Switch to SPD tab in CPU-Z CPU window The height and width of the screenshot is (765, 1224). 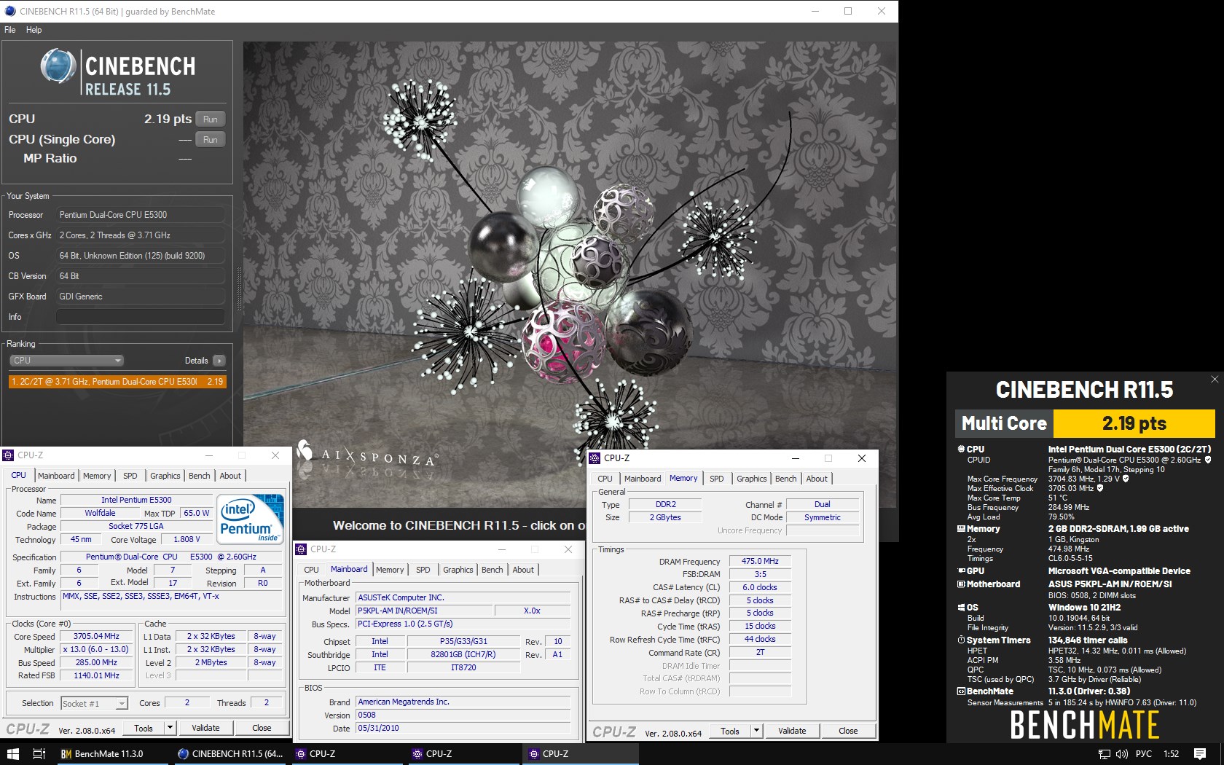point(130,476)
